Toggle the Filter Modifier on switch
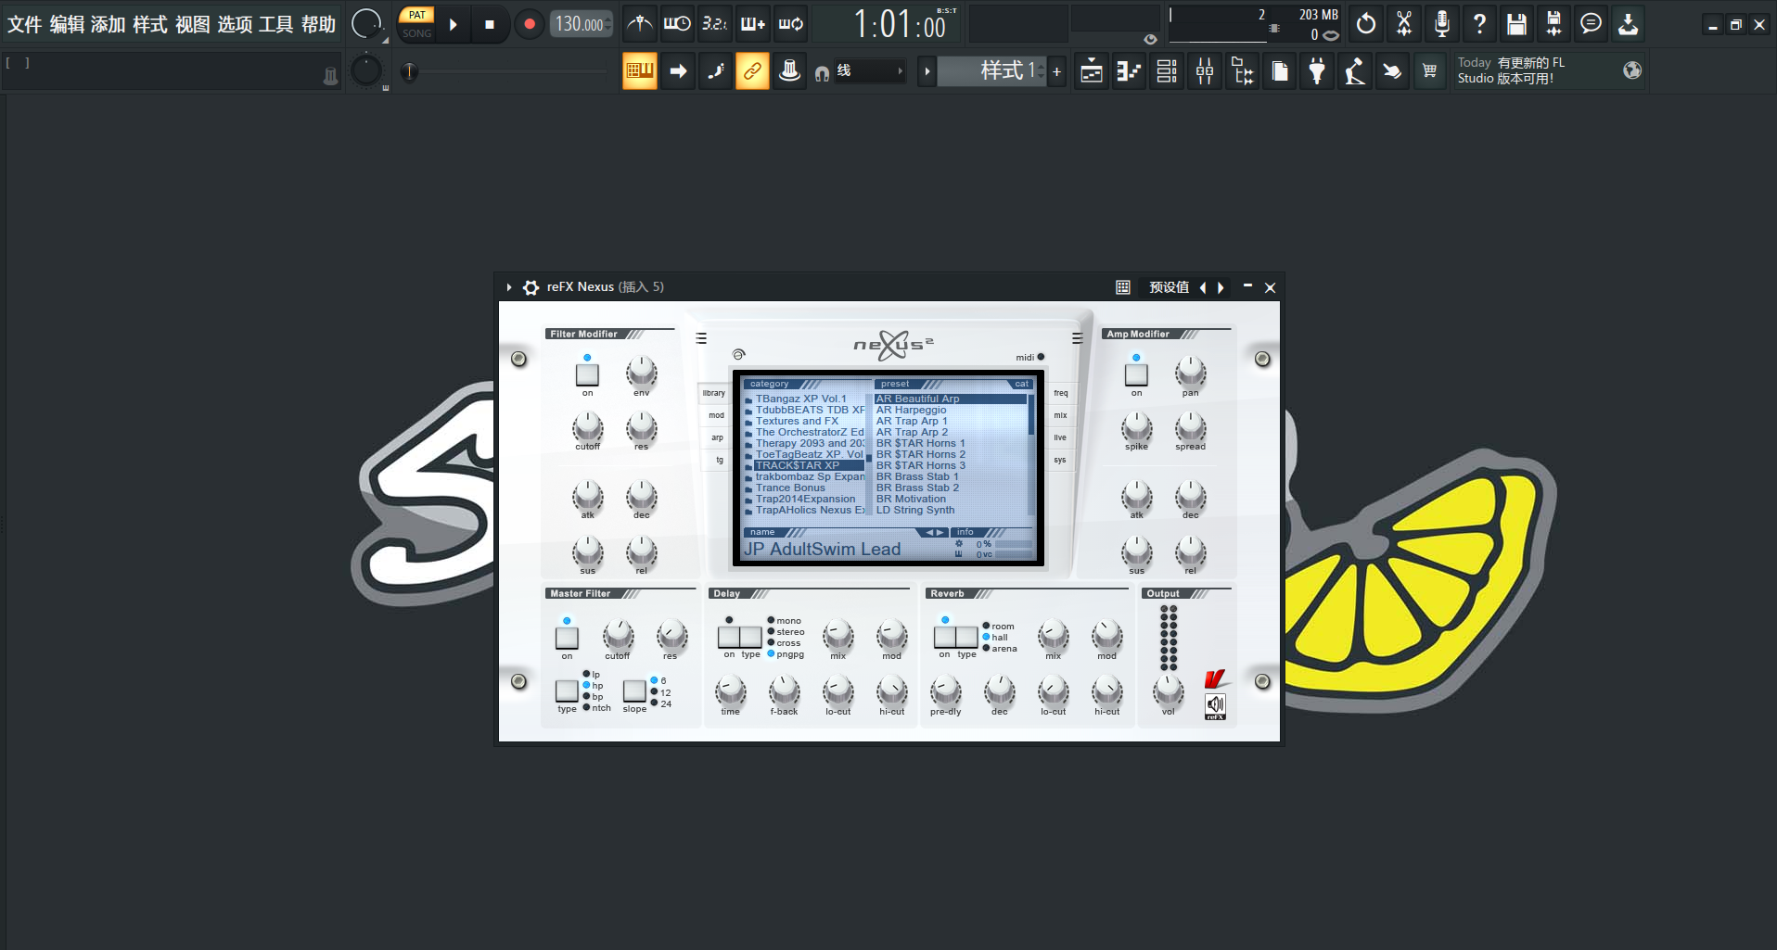The width and height of the screenshot is (1777, 950). tap(587, 374)
